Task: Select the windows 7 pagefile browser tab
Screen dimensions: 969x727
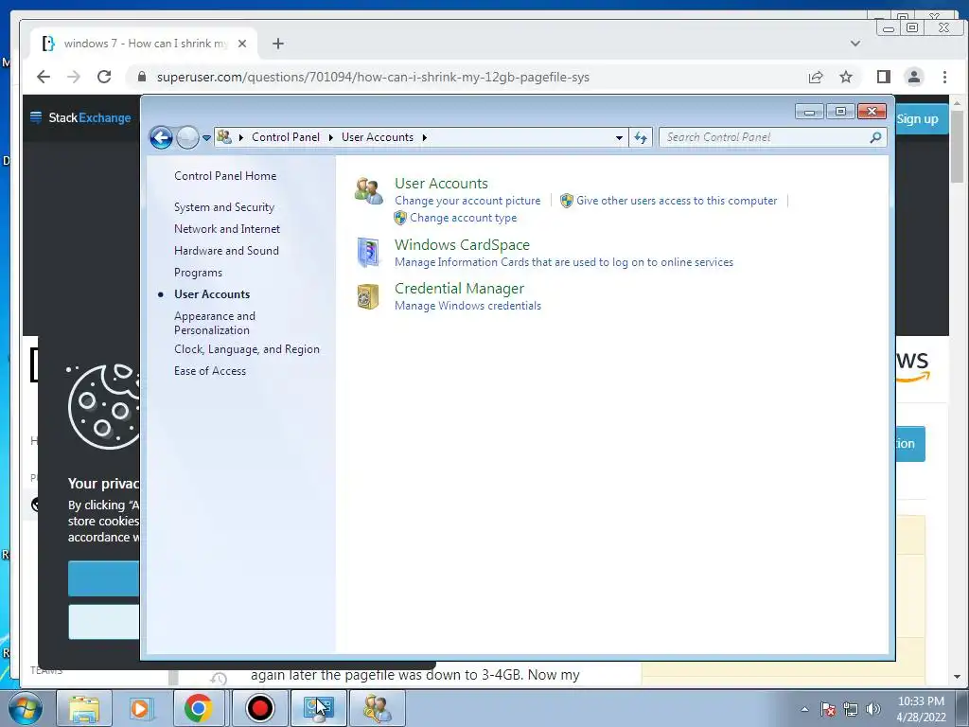Action: coord(144,44)
